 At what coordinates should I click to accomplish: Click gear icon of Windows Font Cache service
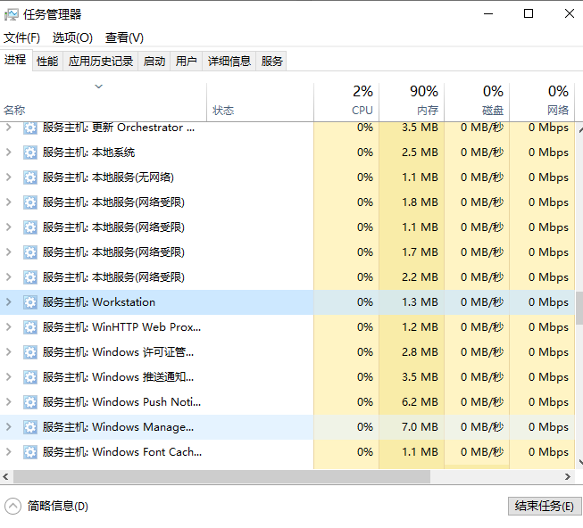click(30, 452)
